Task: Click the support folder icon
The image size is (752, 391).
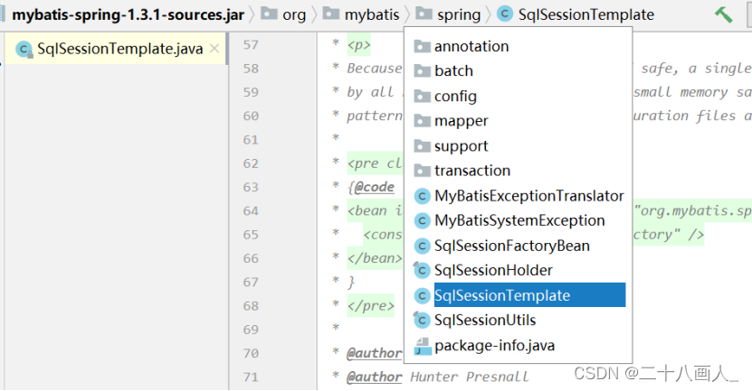Action: pyautogui.click(x=422, y=145)
